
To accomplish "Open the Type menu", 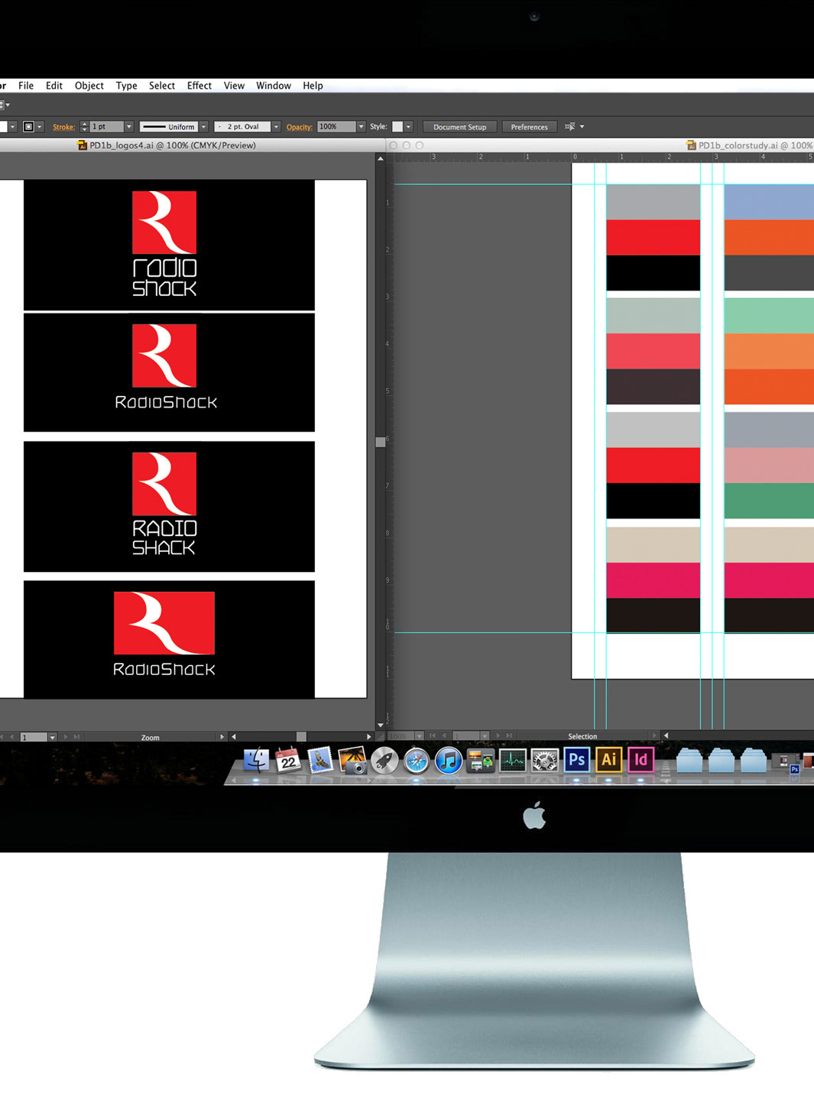I will [x=127, y=86].
